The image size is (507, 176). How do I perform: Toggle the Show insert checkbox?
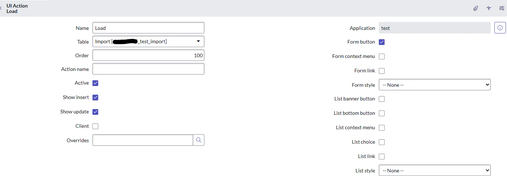point(95,98)
